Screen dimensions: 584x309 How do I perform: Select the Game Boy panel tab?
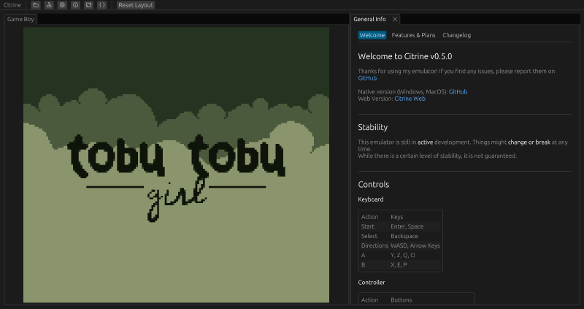pyautogui.click(x=20, y=19)
